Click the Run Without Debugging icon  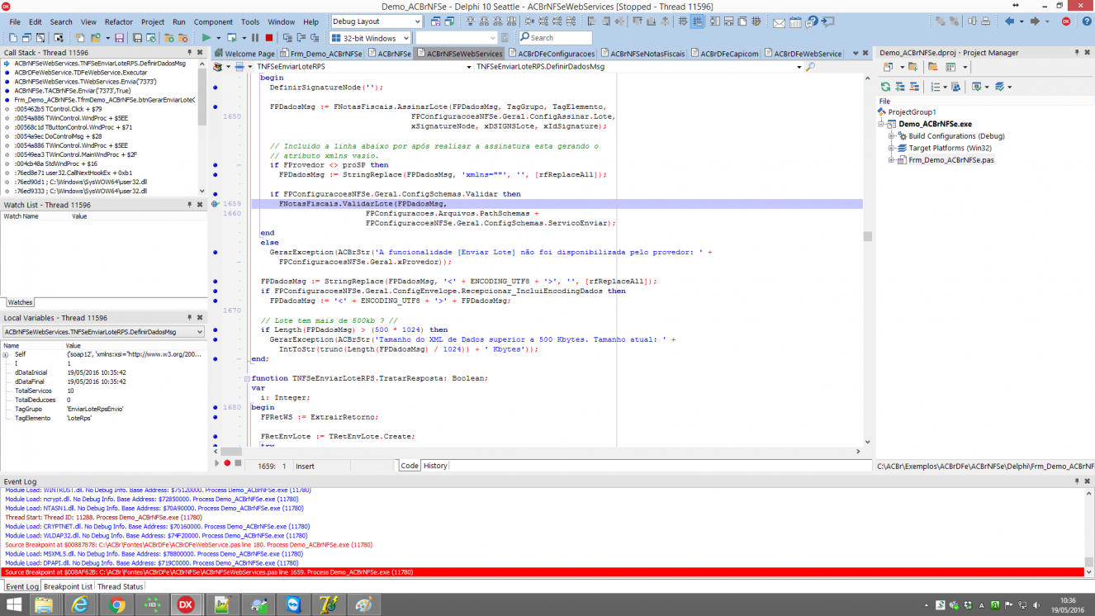(231, 38)
